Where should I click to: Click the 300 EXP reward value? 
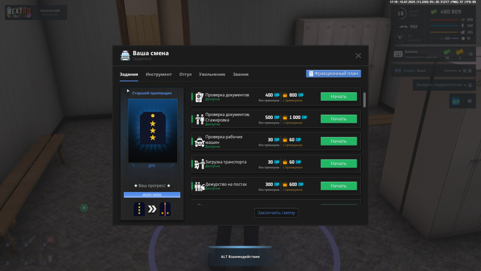coord(272,185)
